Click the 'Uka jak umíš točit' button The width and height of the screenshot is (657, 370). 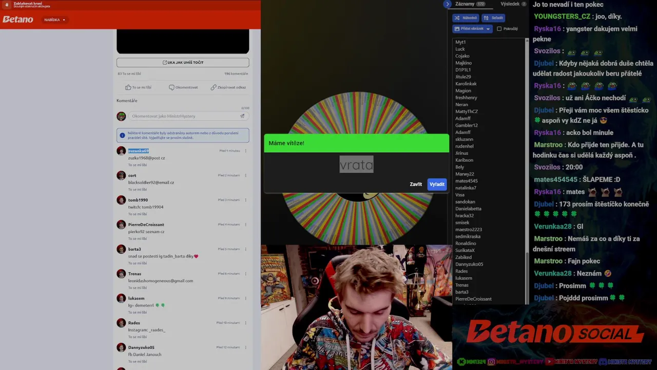183,62
